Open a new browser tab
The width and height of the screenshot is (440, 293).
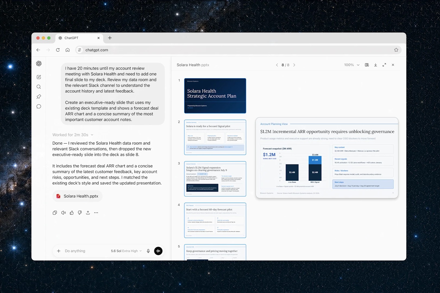point(110,38)
